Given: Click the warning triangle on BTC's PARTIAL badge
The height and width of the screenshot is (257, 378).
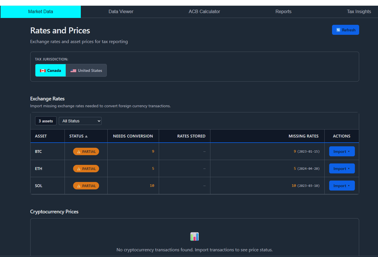Looking at the screenshot, I should [79, 151].
